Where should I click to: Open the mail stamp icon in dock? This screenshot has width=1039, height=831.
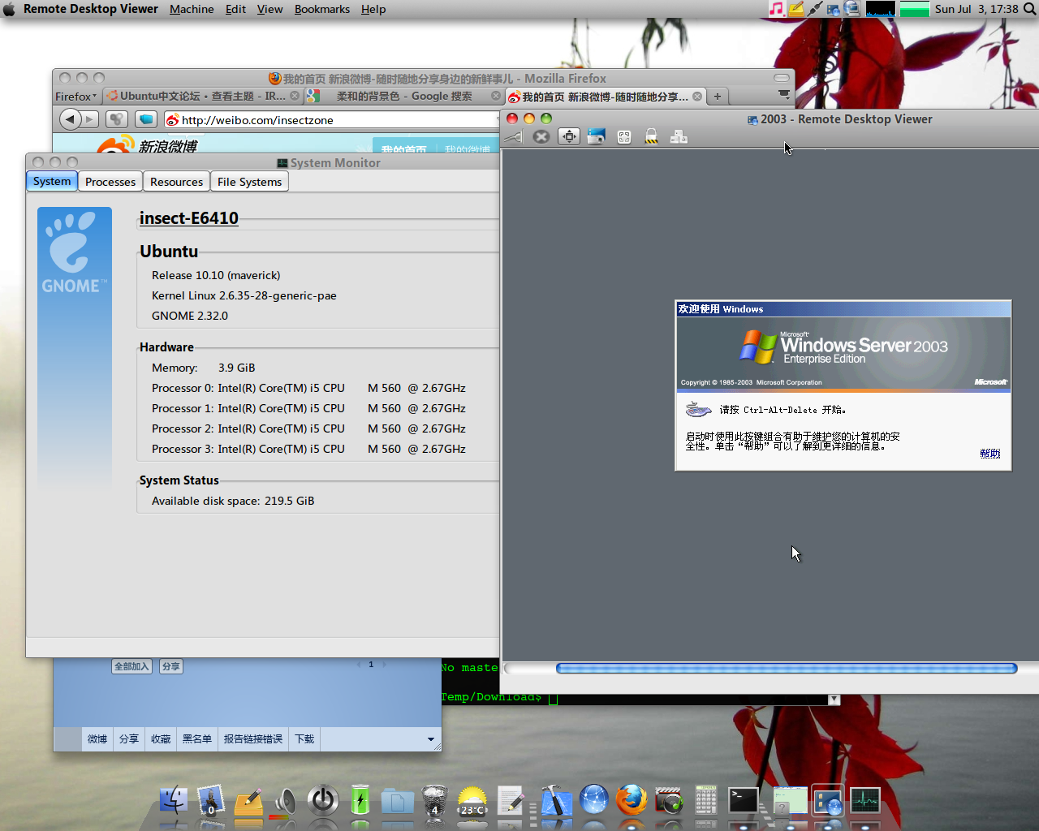(211, 801)
